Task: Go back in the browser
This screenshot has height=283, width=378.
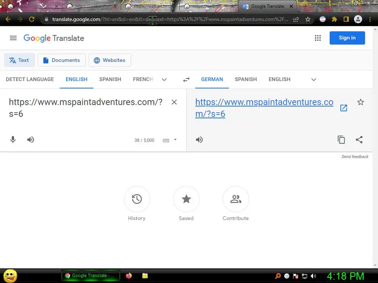Action: pos(8,19)
